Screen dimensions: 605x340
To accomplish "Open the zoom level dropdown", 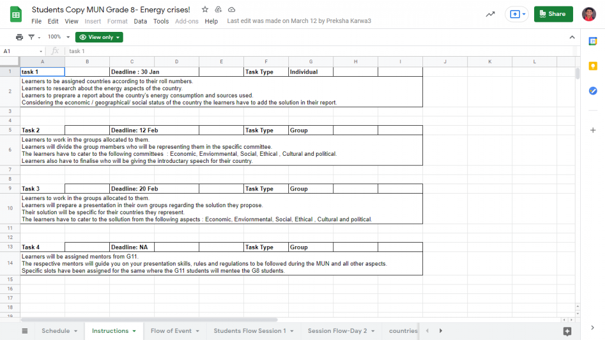I will [58, 37].
